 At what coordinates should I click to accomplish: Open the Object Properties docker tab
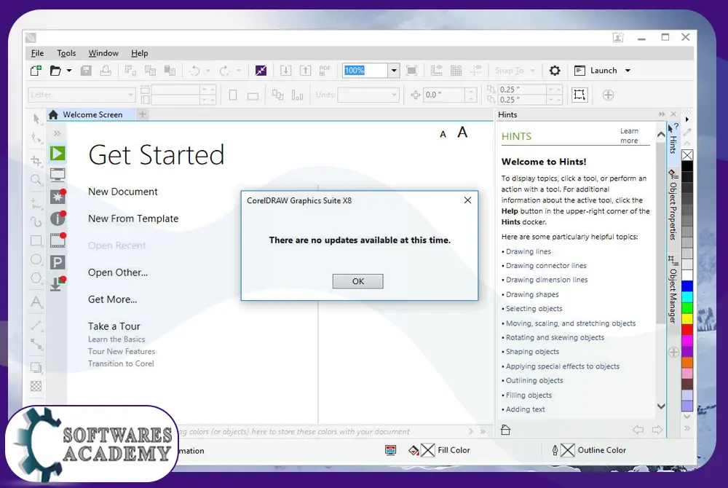click(673, 205)
